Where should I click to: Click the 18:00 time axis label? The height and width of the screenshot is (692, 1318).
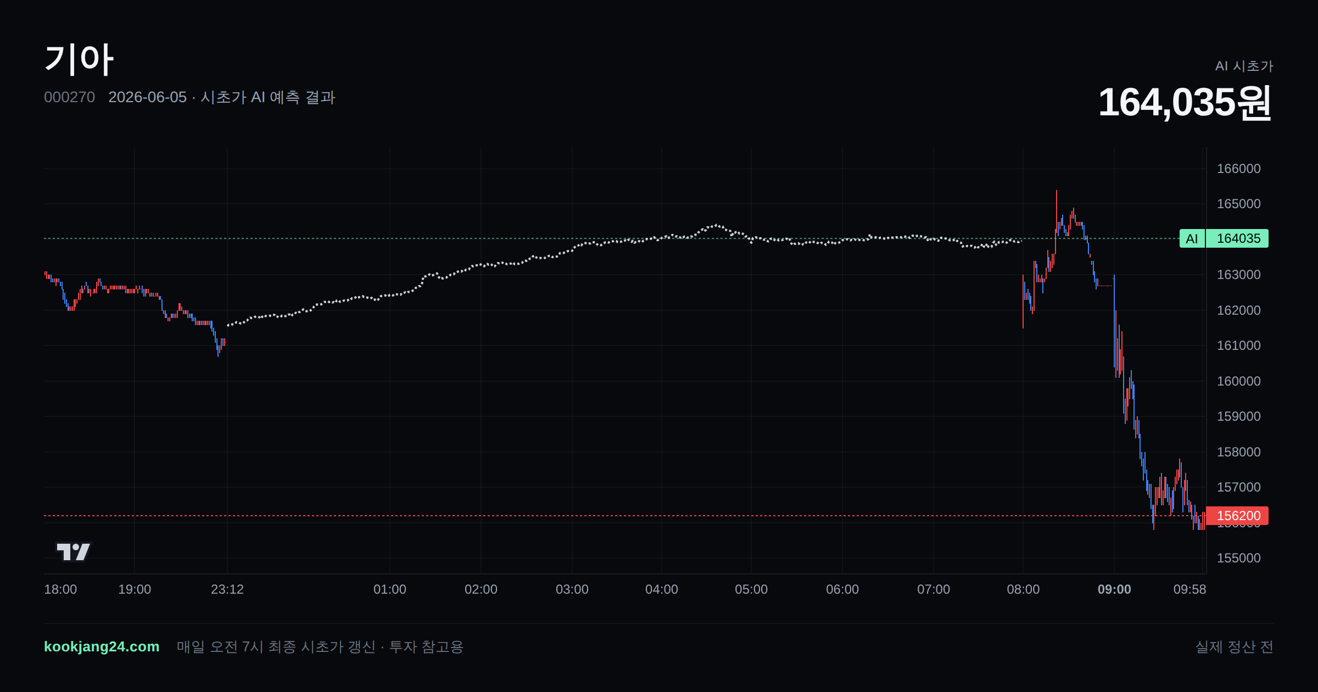[x=60, y=589]
